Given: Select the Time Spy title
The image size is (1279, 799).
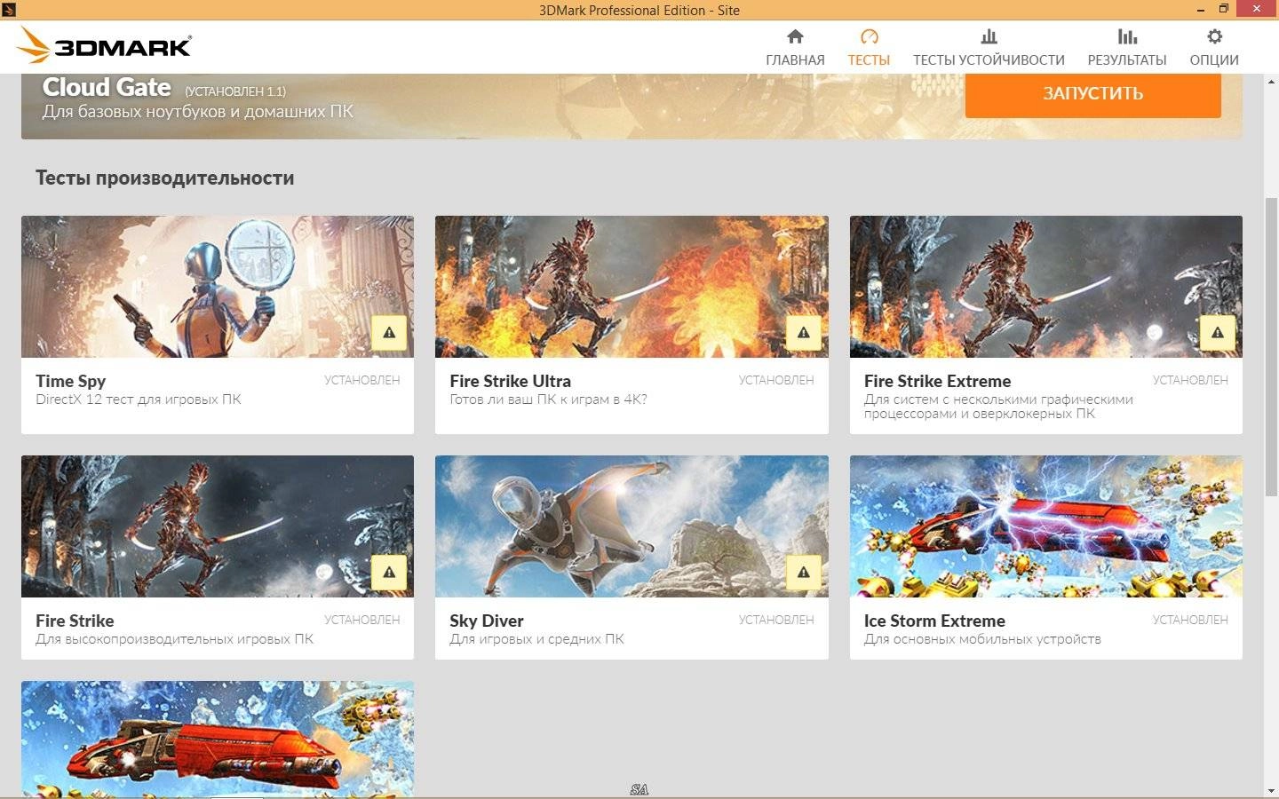Looking at the screenshot, I should (71, 381).
